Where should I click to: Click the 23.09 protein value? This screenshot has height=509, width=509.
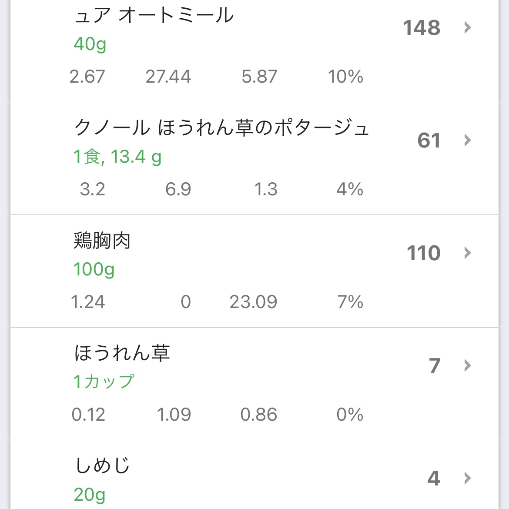tap(253, 302)
